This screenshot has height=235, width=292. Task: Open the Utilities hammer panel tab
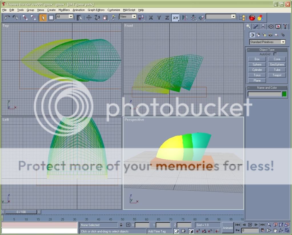[x=285, y=26]
